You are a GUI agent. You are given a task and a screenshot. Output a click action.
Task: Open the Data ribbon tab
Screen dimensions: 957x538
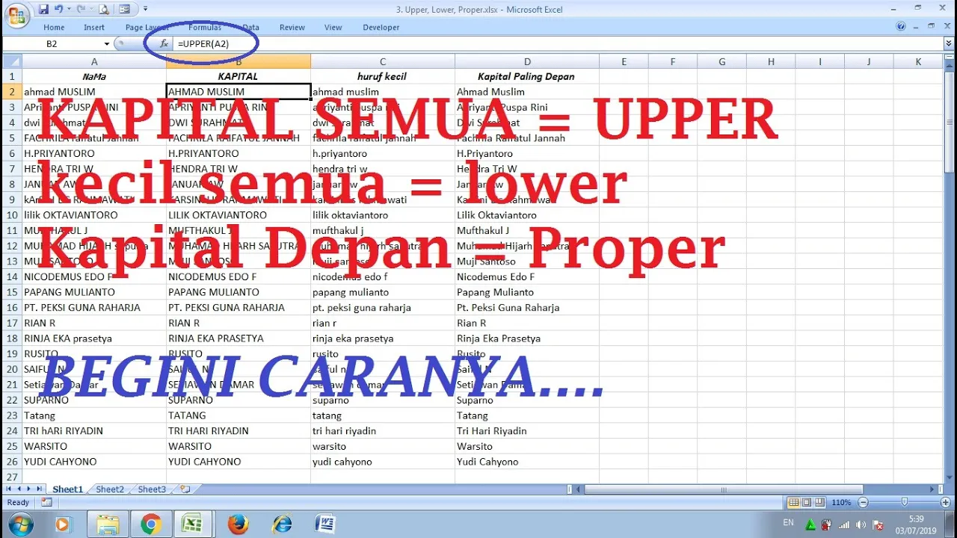[250, 28]
